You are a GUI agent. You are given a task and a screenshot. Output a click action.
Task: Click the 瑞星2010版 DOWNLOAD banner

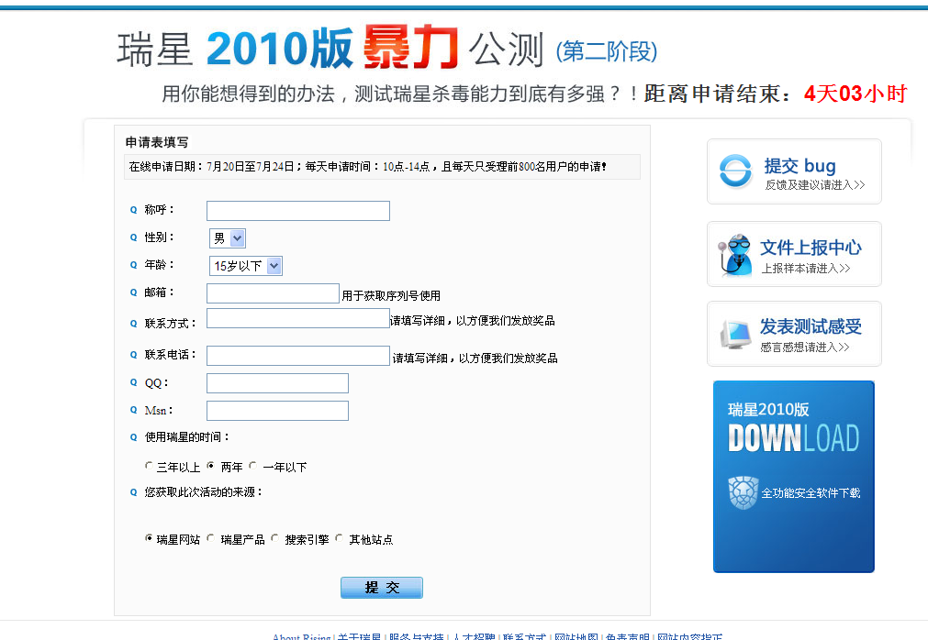pyautogui.click(x=794, y=477)
